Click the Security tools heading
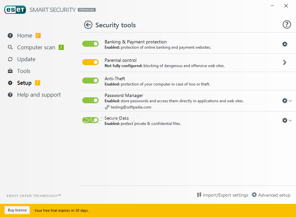 (x=115, y=25)
